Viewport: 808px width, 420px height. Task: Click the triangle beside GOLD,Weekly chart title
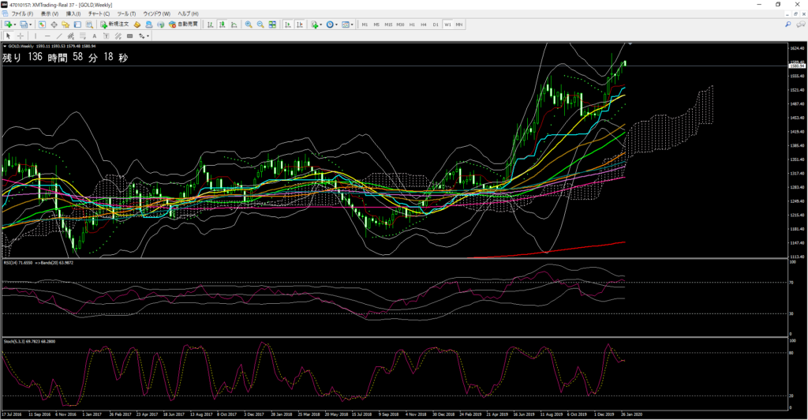6,47
